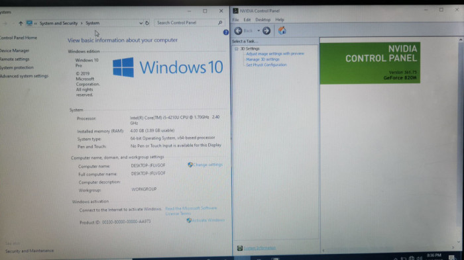The height and width of the screenshot is (260, 464).
Task: Click the Up arrow navigation icon
Action: [21, 23]
